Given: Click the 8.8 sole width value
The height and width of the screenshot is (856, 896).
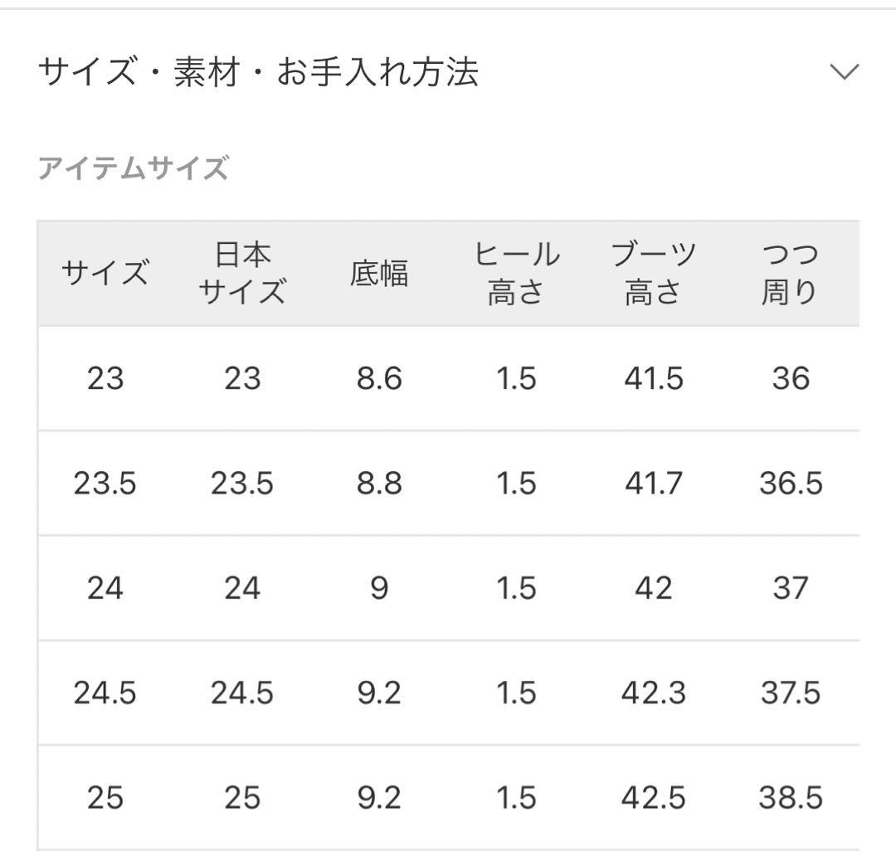Looking at the screenshot, I should 379,484.
